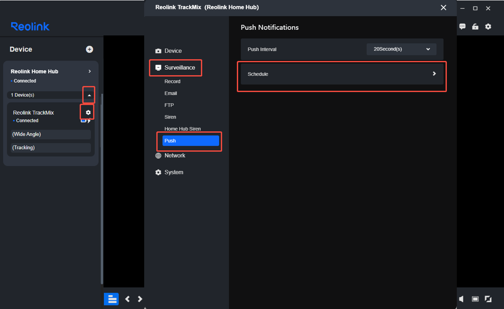Viewport: 504px width, 309px height.
Task: Click the Push Interval label
Action: click(x=262, y=49)
